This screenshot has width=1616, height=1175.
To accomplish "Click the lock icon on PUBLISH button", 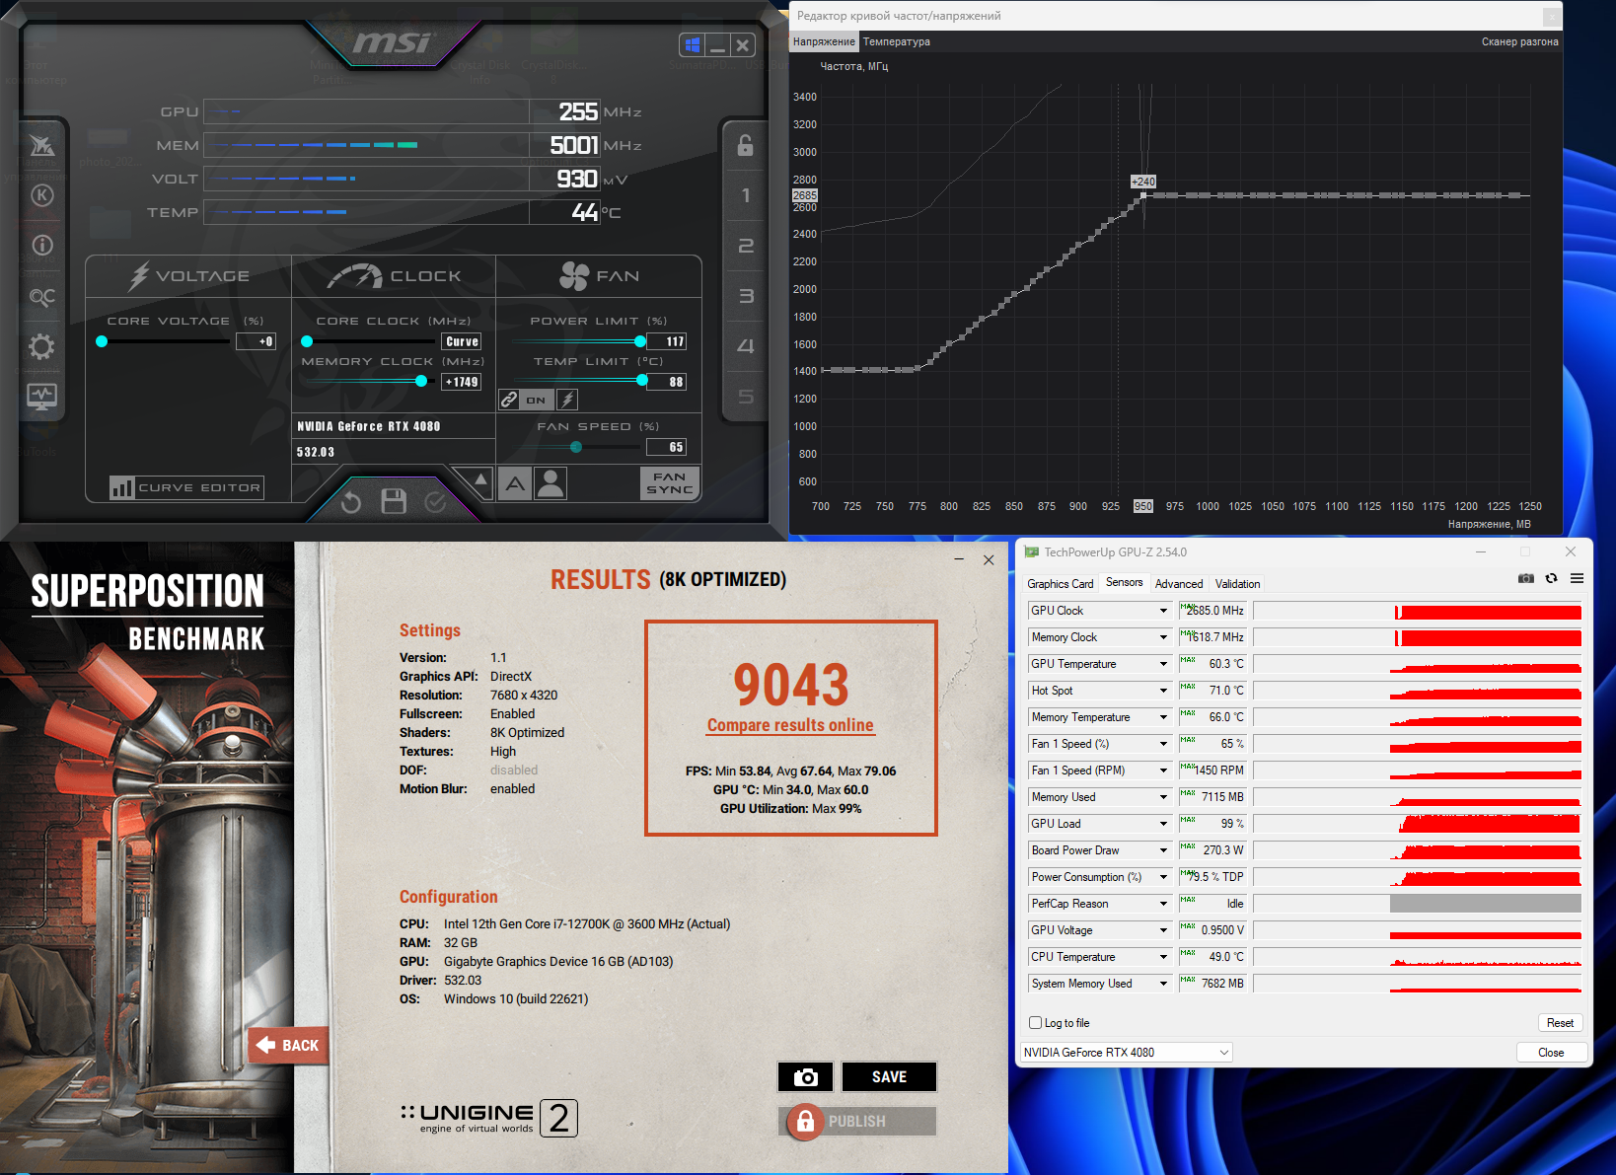I will pyautogui.click(x=805, y=1122).
